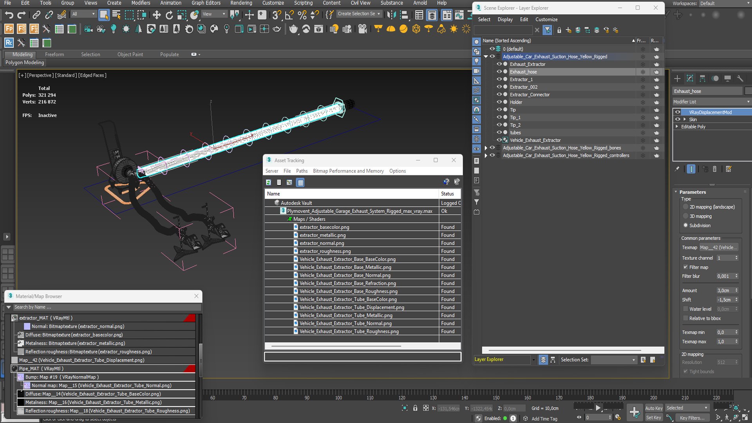This screenshot has width=752, height=423.
Task: Select the 2D mapping (landscape) radio button
Action: (685, 207)
